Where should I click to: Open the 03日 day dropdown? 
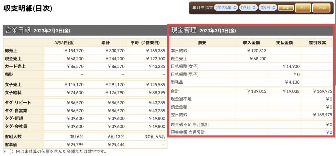pos(267,8)
